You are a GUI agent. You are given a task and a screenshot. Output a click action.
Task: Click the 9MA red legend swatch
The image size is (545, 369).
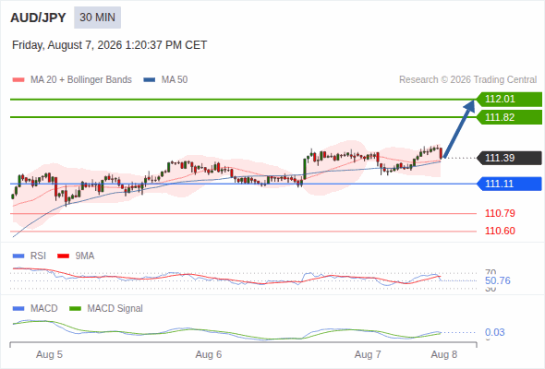[63, 256]
